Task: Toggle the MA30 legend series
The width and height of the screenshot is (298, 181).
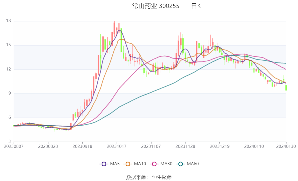Action: click(x=161, y=164)
